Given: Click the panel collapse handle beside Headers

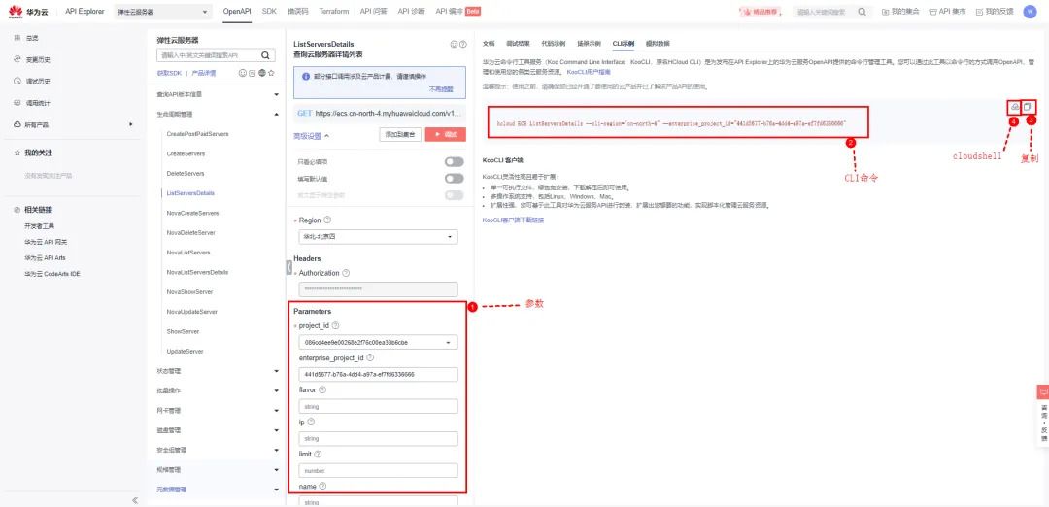Looking at the screenshot, I should pos(289,267).
